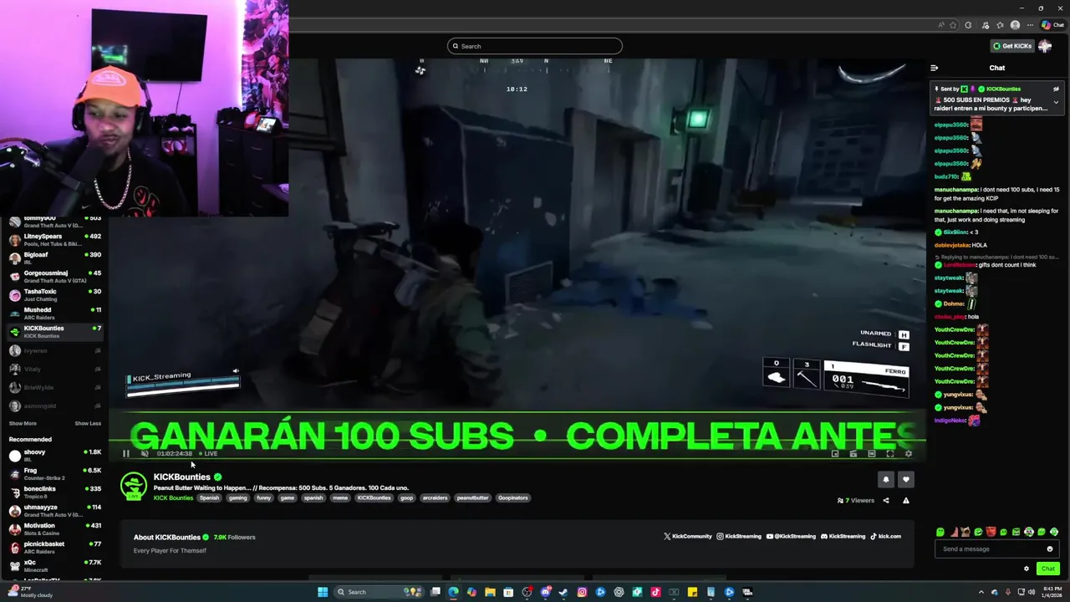Viewport: 1070px width, 602px height.
Task: Open LitneySpears channel in sidebar
Action: (54, 240)
